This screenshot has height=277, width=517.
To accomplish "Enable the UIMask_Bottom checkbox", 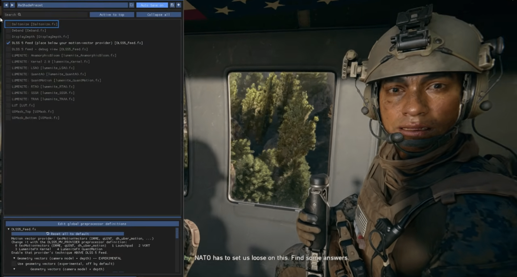I will 8,118.
